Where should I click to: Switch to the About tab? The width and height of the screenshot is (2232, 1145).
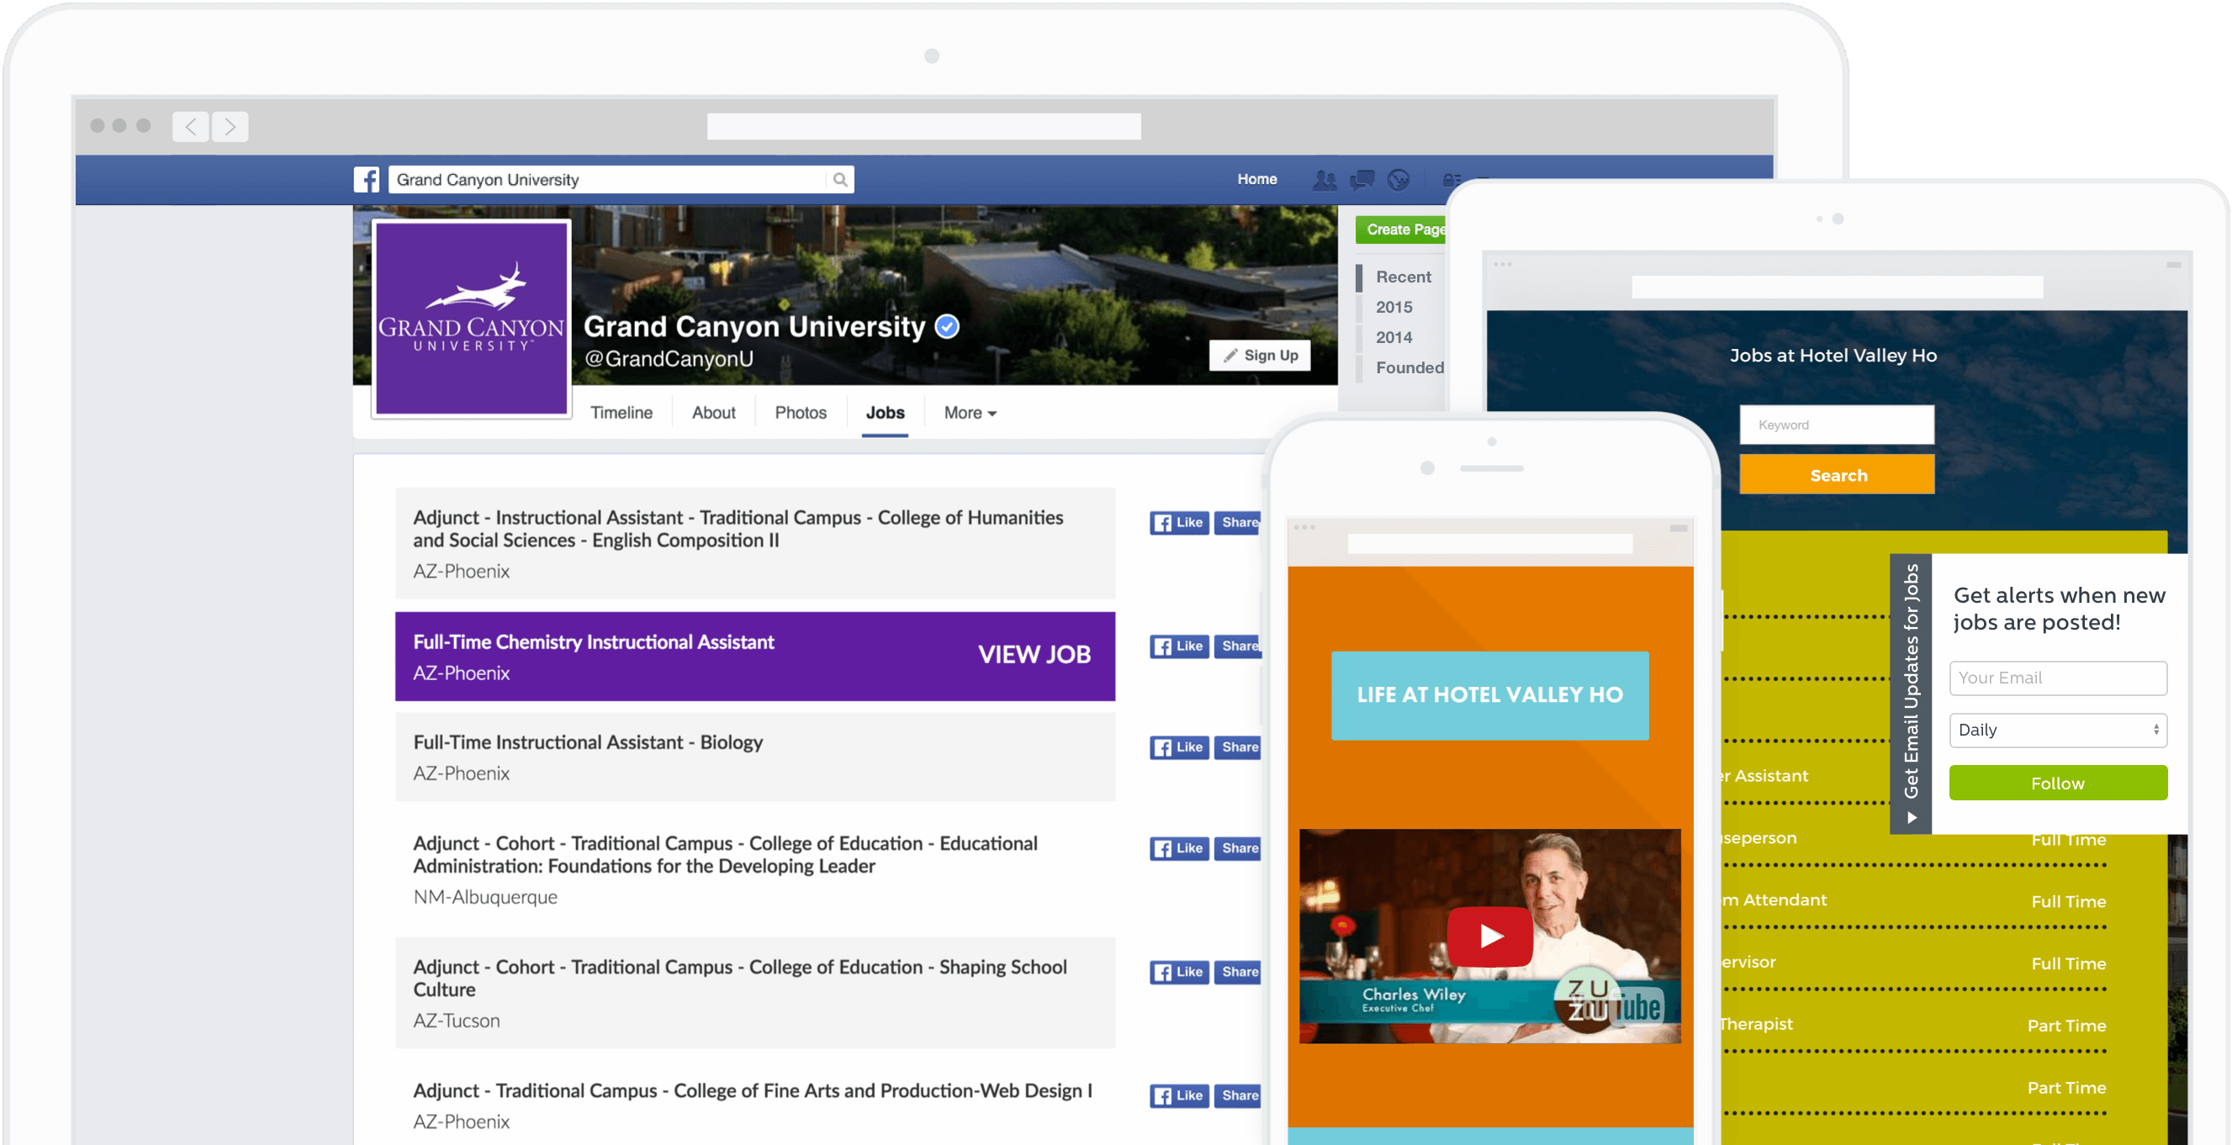pyautogui.click(x=713, y=413)
